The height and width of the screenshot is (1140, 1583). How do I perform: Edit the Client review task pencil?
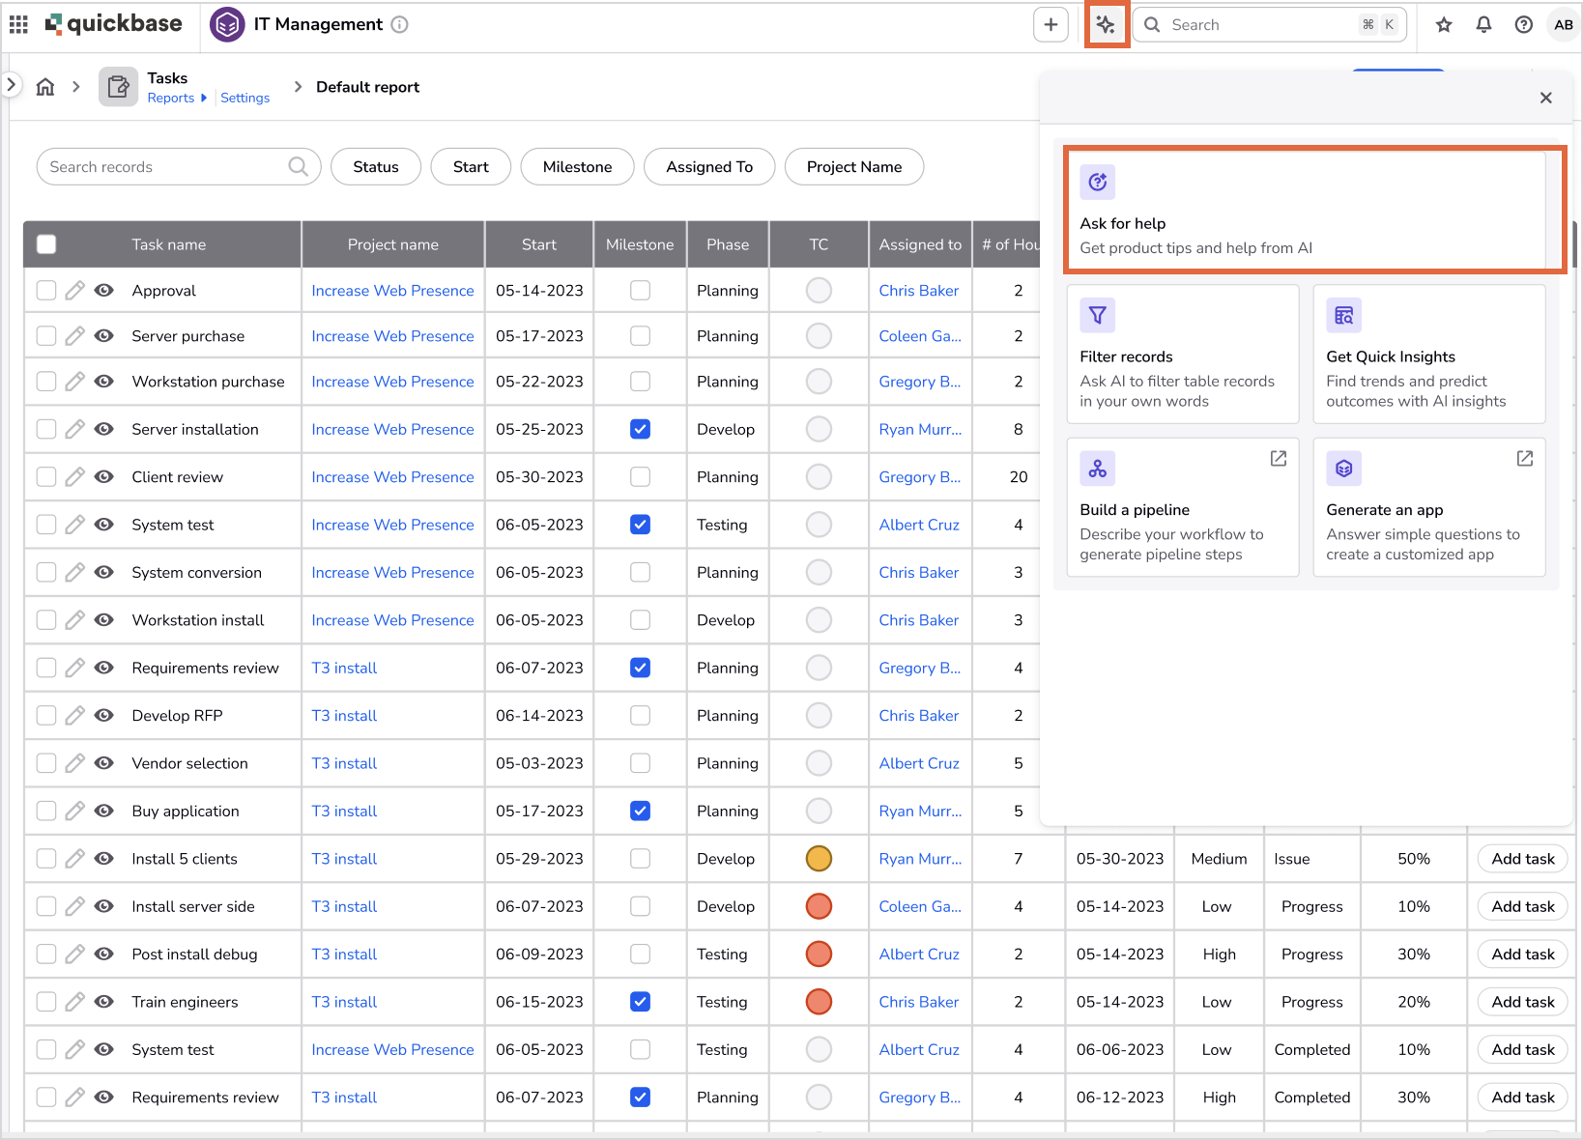point(74,477)
